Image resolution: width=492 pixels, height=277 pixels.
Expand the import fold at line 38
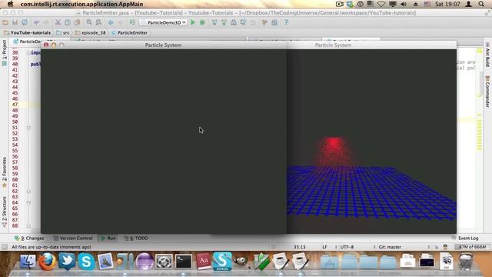click(28, 52)
